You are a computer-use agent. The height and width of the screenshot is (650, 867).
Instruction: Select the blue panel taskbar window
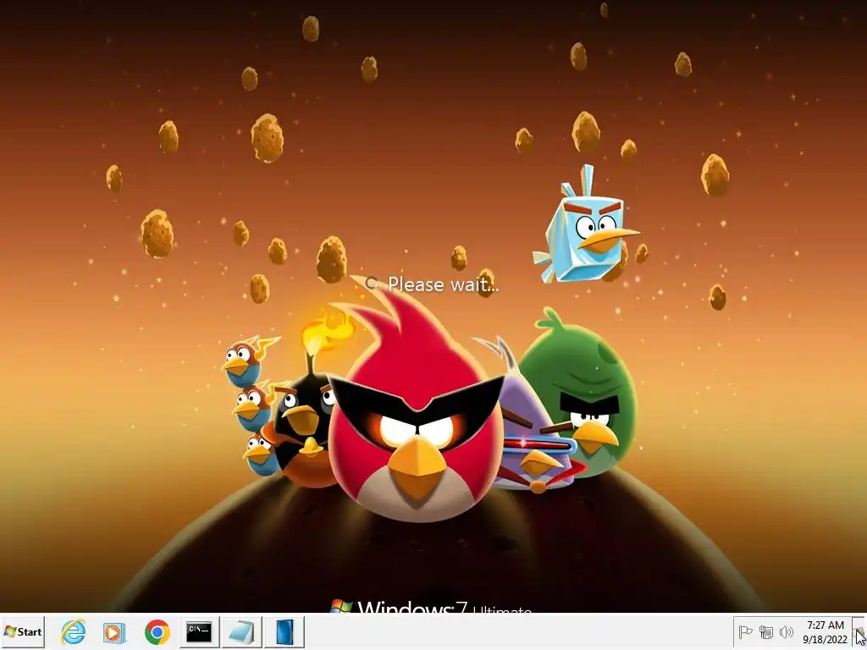[x=284, y=631]
